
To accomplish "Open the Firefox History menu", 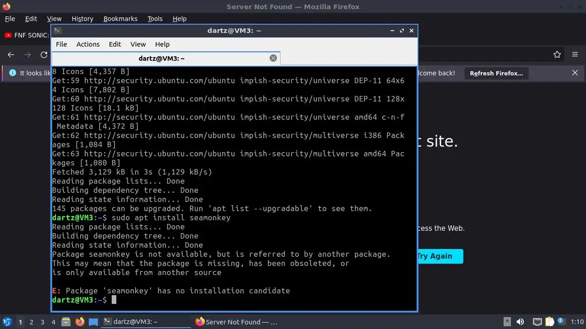I will [x=82, y=19].
